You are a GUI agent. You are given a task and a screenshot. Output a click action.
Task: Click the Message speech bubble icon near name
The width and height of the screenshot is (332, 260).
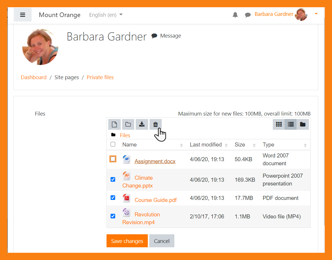click(154, 36)
